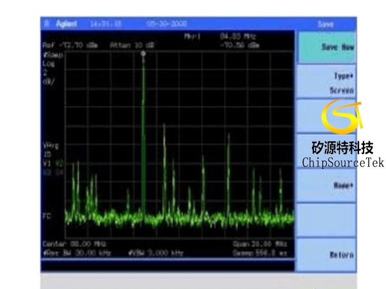The image size is (386, 289).
Task: Select the VBW kHz readout
Action: pyautogui.click(x=156, y=253)
